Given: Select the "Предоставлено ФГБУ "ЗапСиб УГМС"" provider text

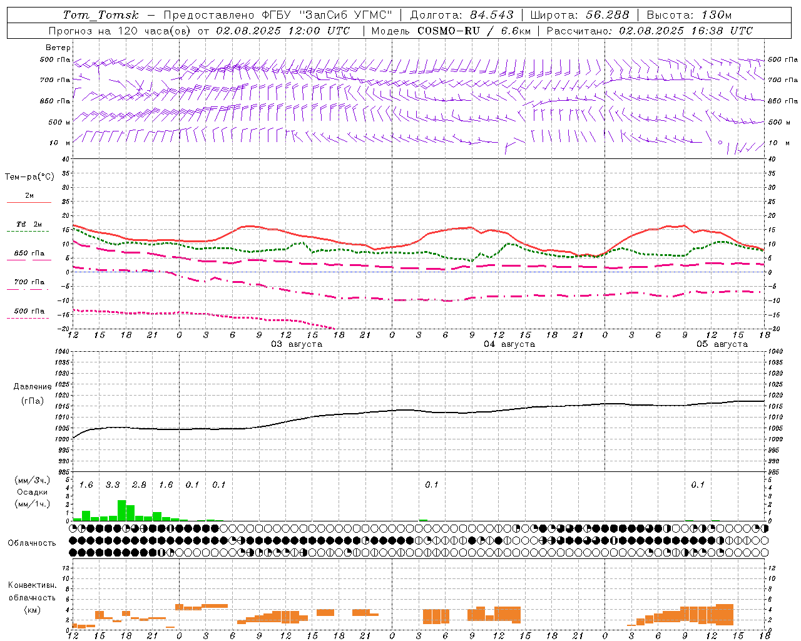Looking at the screenshot, I should click(278, 15).
